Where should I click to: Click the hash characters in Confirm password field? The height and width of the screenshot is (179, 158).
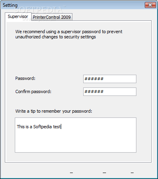pos(94,91)
